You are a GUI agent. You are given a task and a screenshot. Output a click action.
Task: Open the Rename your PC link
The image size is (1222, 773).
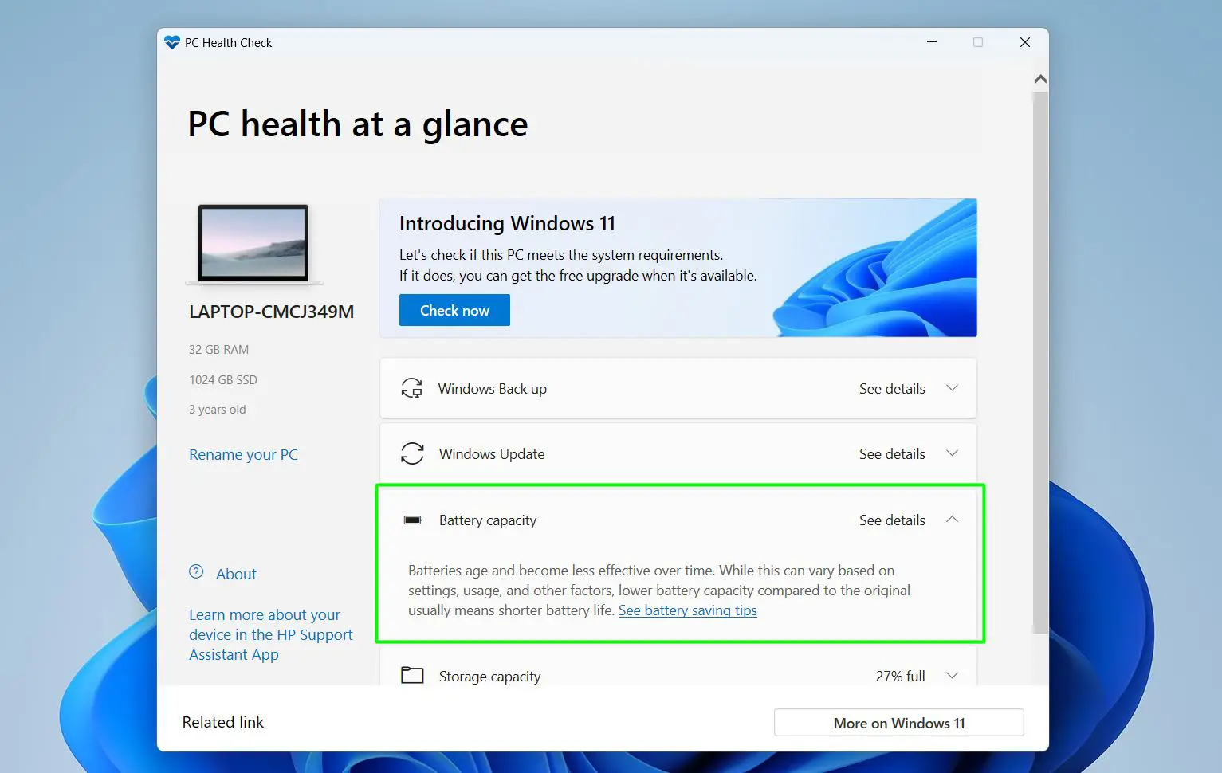[243, 455]
